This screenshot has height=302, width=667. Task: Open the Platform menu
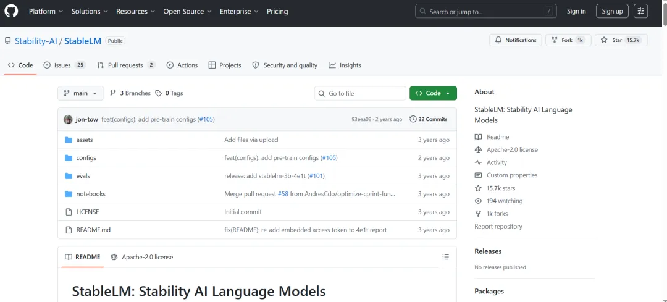click(46, 12)
